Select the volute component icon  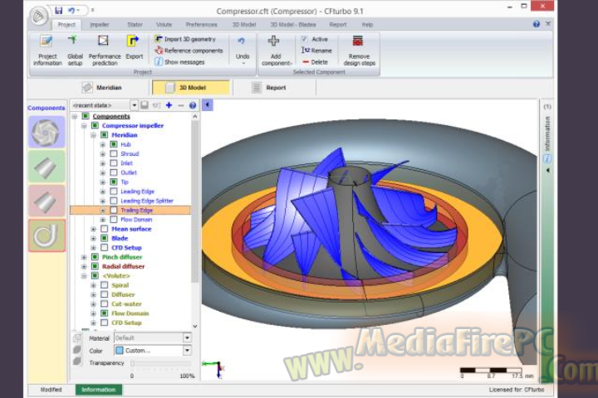pyautogui.click(x=47, y=235)
